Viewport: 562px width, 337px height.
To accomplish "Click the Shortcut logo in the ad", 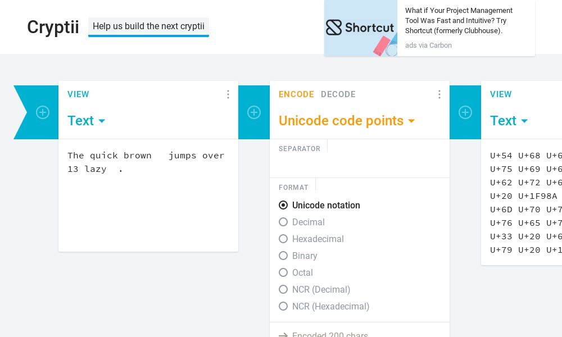I will [360, 27].
